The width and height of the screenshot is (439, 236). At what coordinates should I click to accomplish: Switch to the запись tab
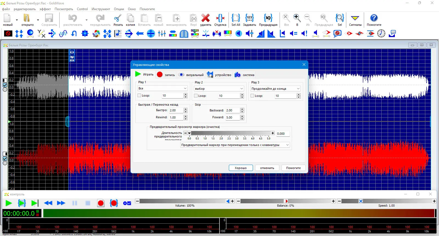166,75
